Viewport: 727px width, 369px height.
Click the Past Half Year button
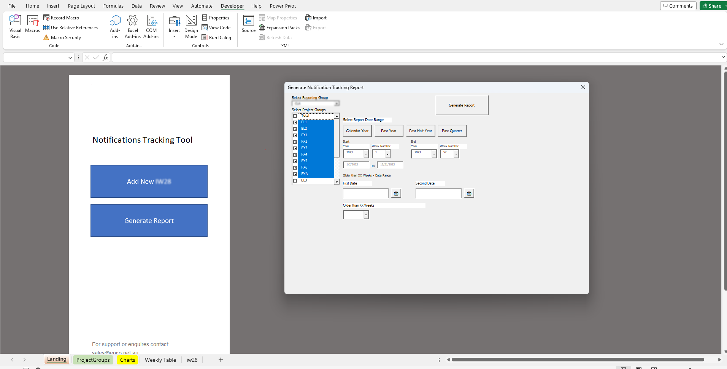point(421,131)
